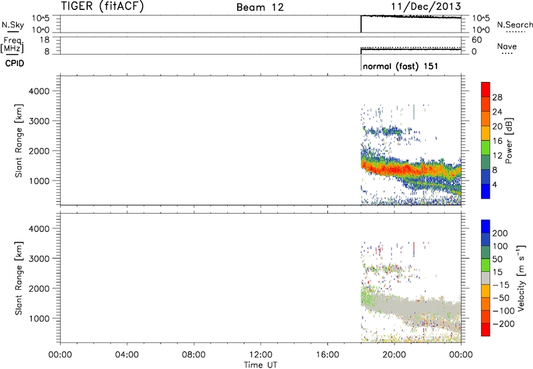Viewport: 533px width, 369px height.
Task: Click the "N.Sky" legend label
Action: 13,25
